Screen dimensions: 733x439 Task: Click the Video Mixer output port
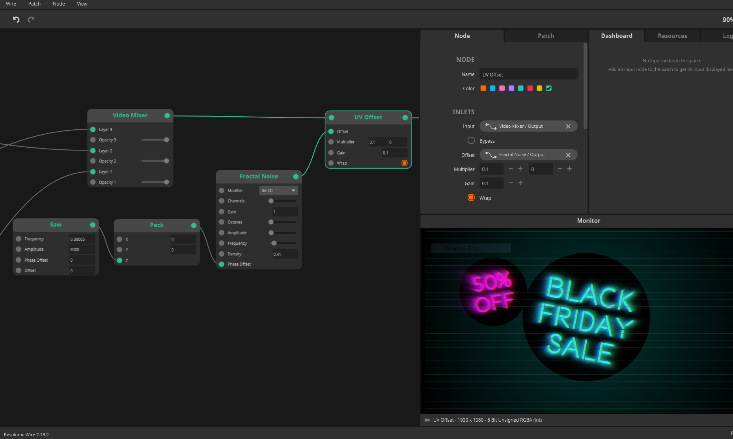(167, 115)
